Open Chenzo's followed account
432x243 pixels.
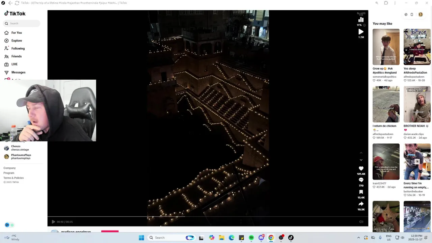pos(16,148)
